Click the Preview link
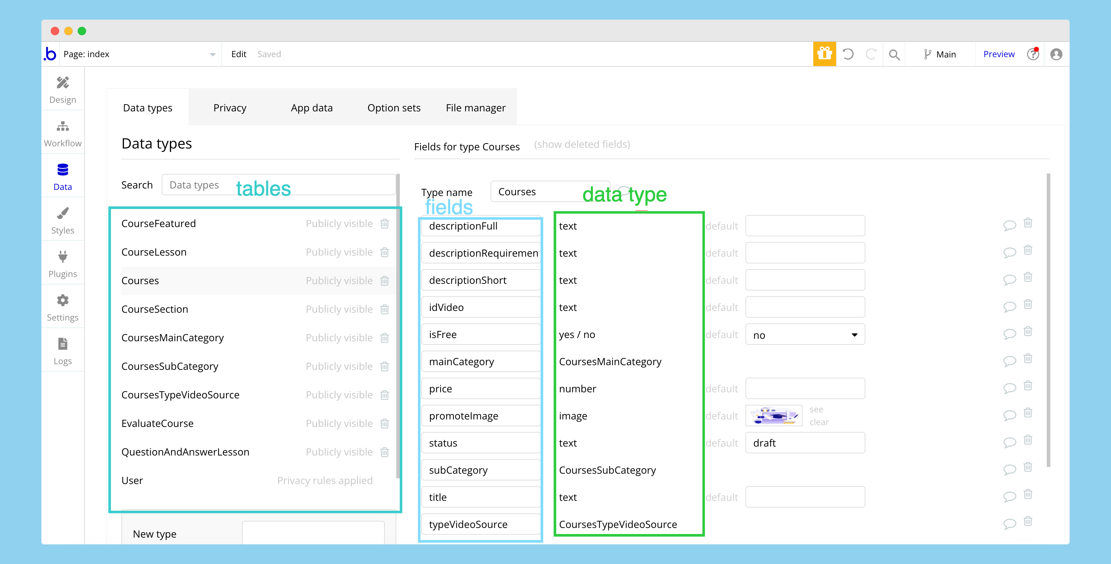 pos(999,54)
